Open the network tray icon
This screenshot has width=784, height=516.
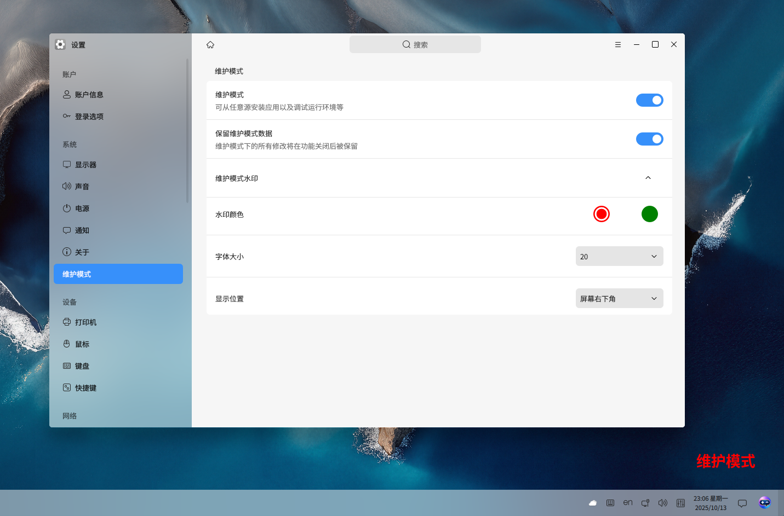tap(645, 503)
